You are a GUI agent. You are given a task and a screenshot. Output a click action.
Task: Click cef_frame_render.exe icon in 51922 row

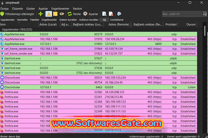2,53
